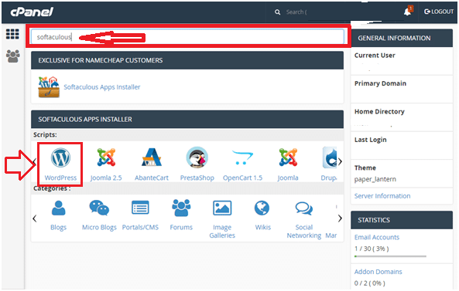Click the softaculous search input field
The width and height of the screenshot is (459, 291).
(187, 37)
